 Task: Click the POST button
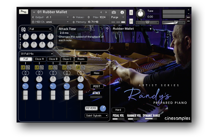pyautogui.click(x=97, y=87)
